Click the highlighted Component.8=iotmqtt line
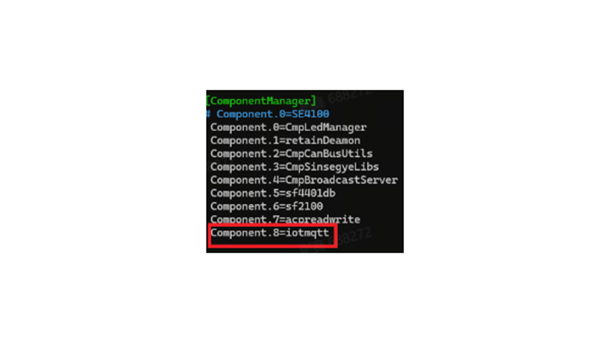This screenshot has height=343, width=610. [270, 233]
